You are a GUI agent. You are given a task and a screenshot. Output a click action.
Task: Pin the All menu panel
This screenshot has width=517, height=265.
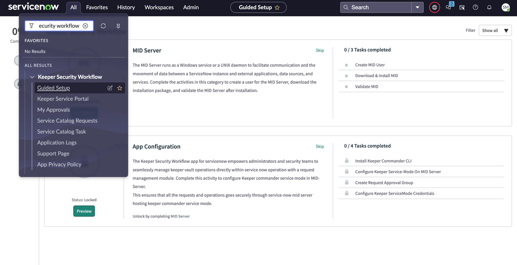[118, 26]
